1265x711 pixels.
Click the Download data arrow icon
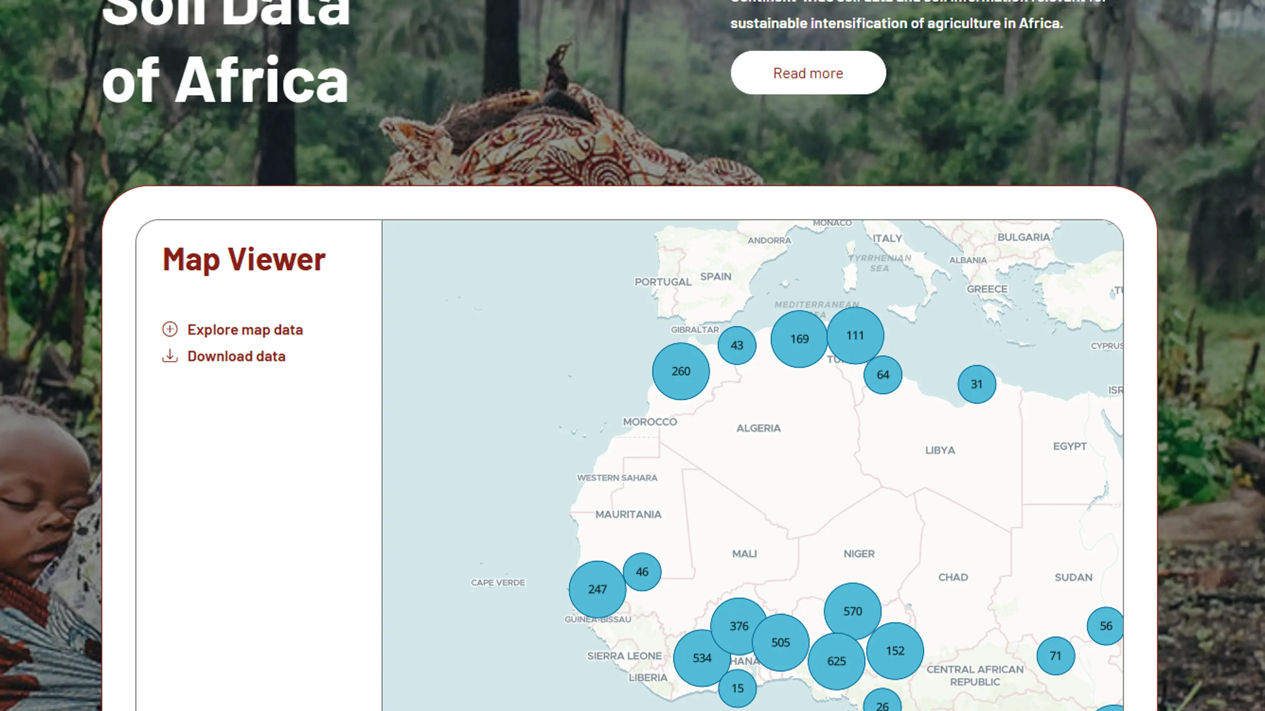pos(170,356)
